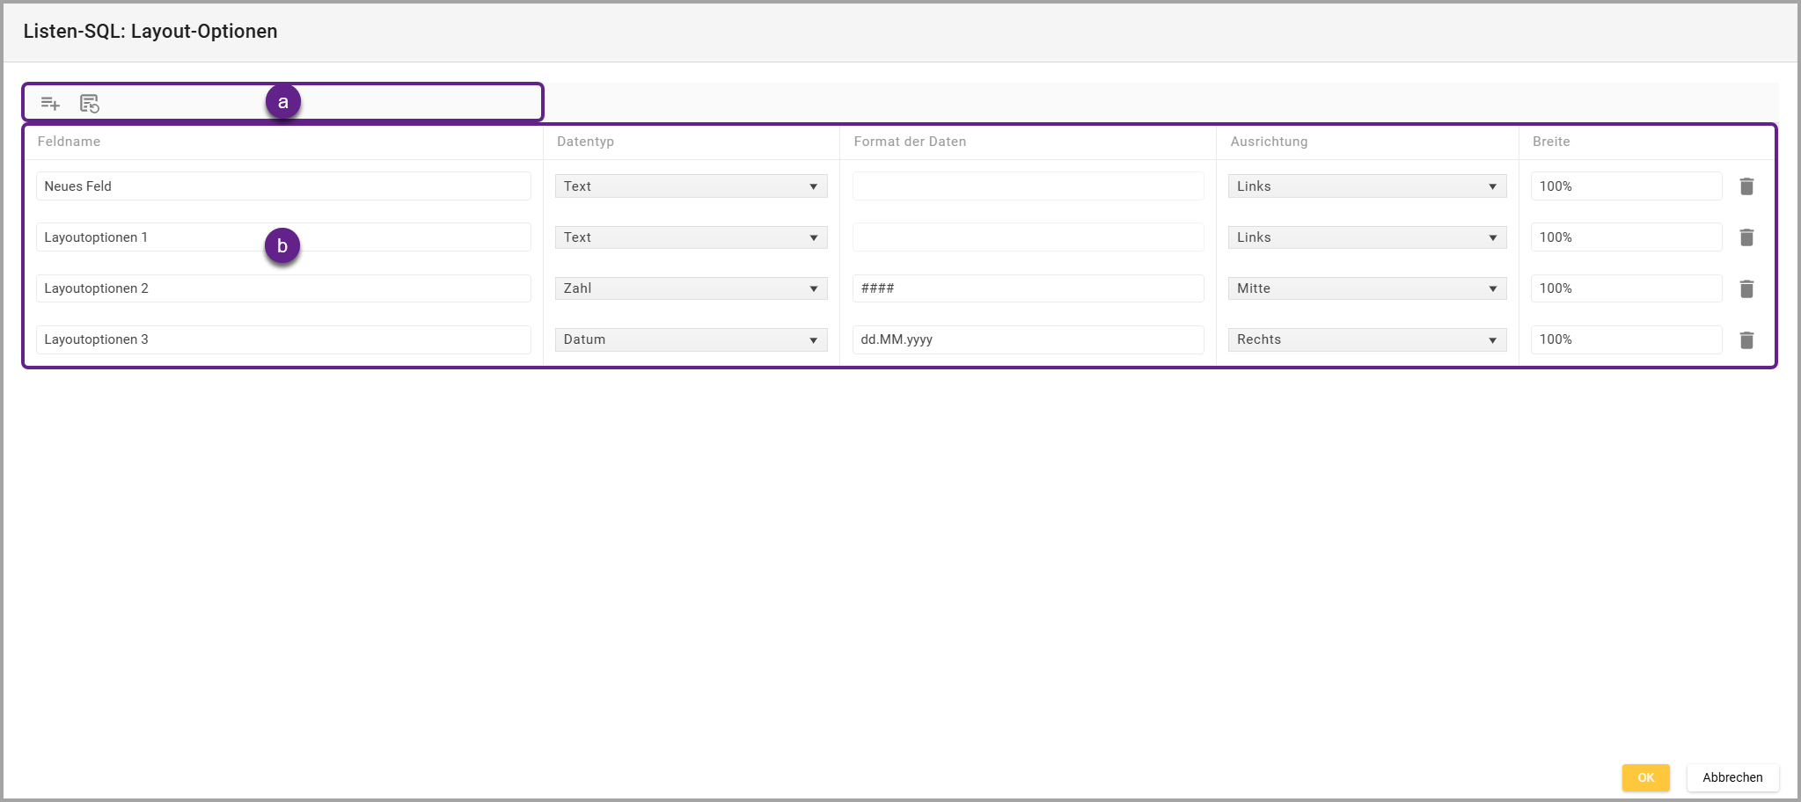Click the #### format field
This screenshot has height=802, width=1801.
coord(1028,288)
